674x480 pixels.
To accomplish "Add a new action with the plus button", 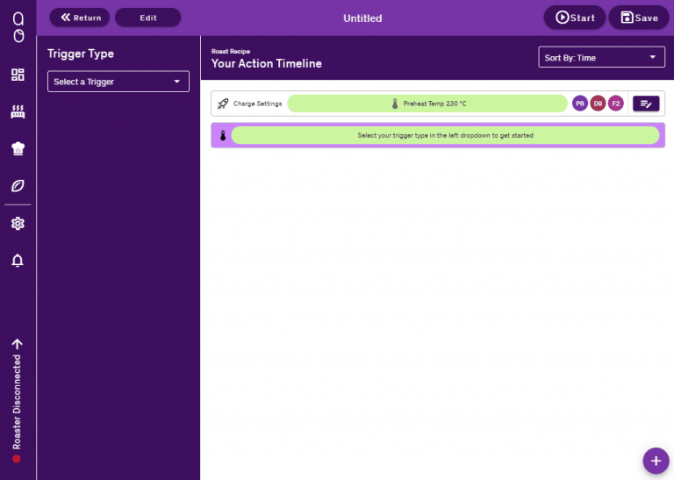I will pyautogui.click(x=656, y=461).
